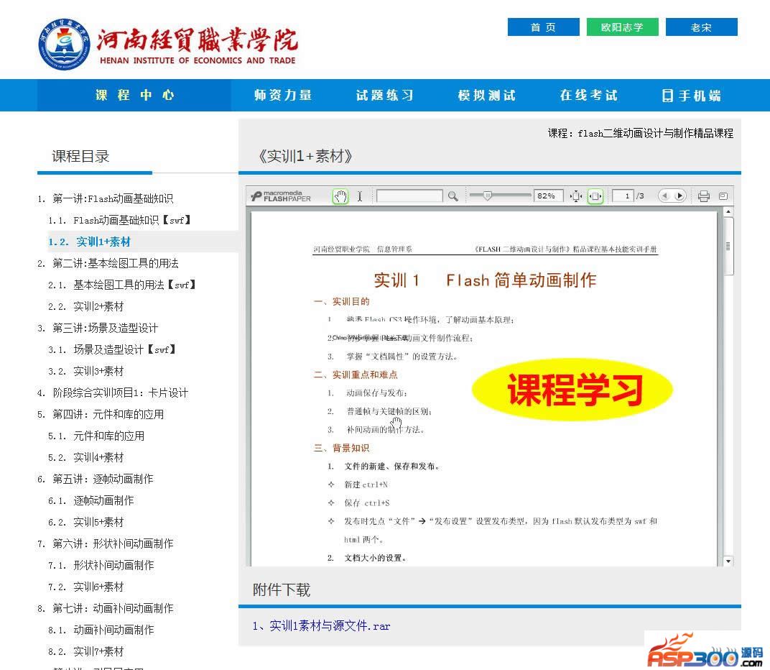This screenshot has height=670, width=770.
Task: Open the 模拟测试 menu
Action: pos(487,95)
